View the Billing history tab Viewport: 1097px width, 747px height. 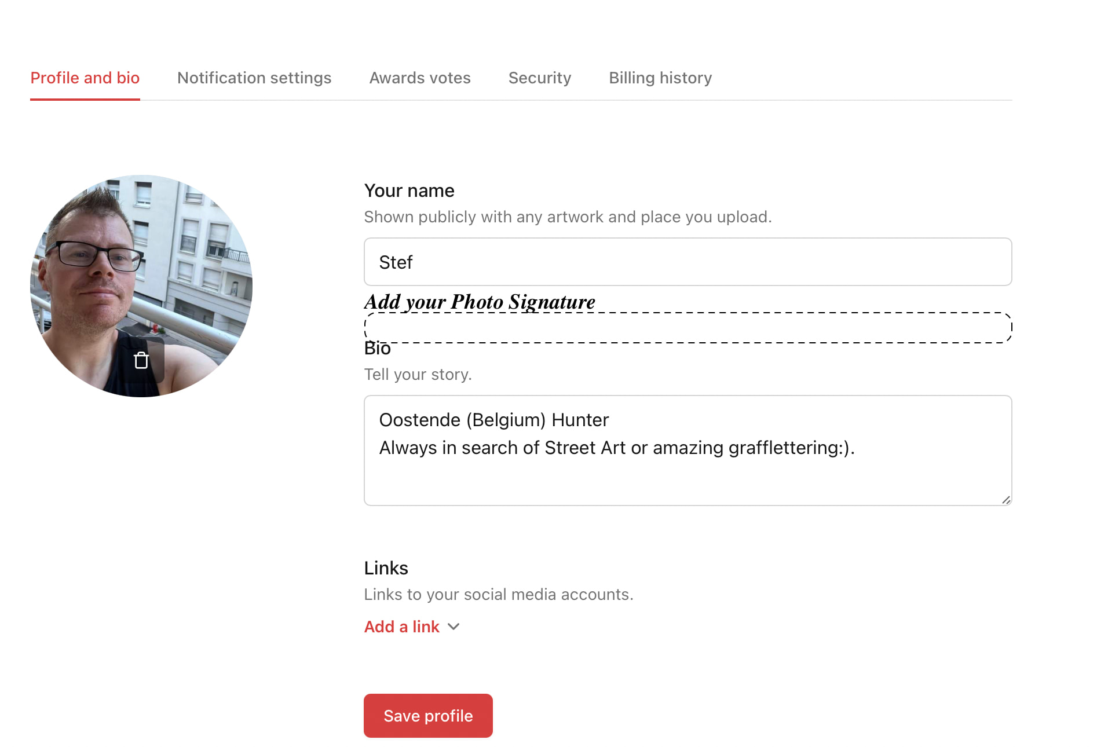point(660,78)
